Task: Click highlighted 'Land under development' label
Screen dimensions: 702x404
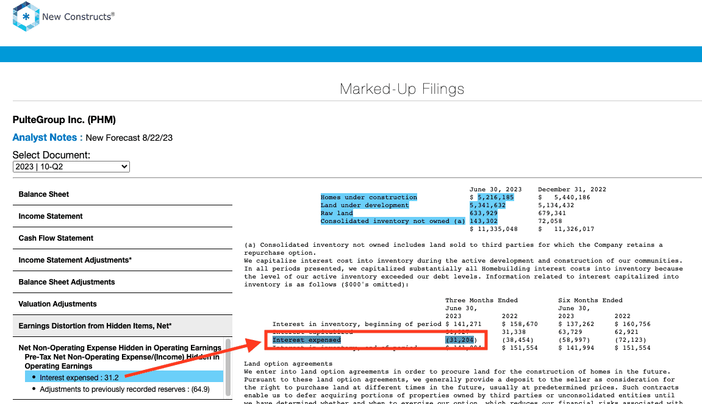Action: point(365,205)
